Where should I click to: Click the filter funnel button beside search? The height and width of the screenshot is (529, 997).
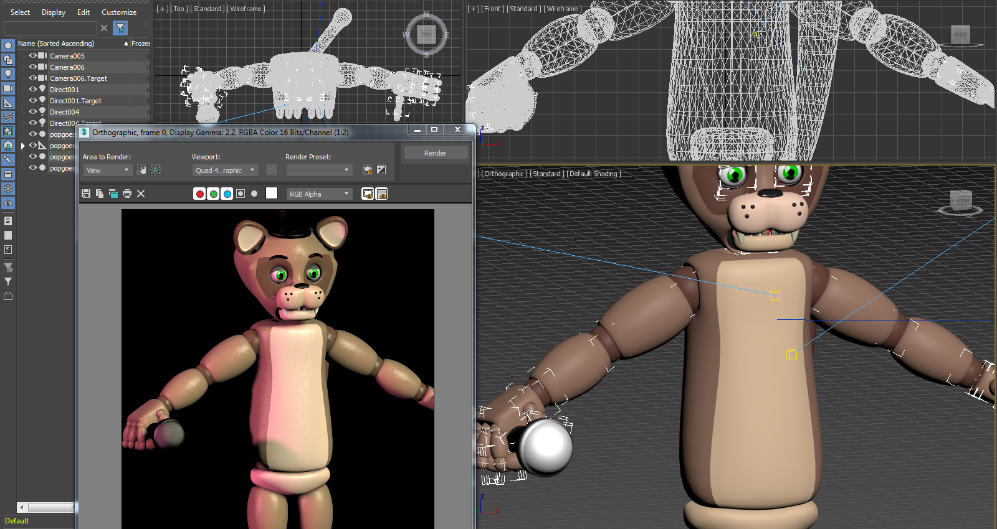[x=120, y=28]
